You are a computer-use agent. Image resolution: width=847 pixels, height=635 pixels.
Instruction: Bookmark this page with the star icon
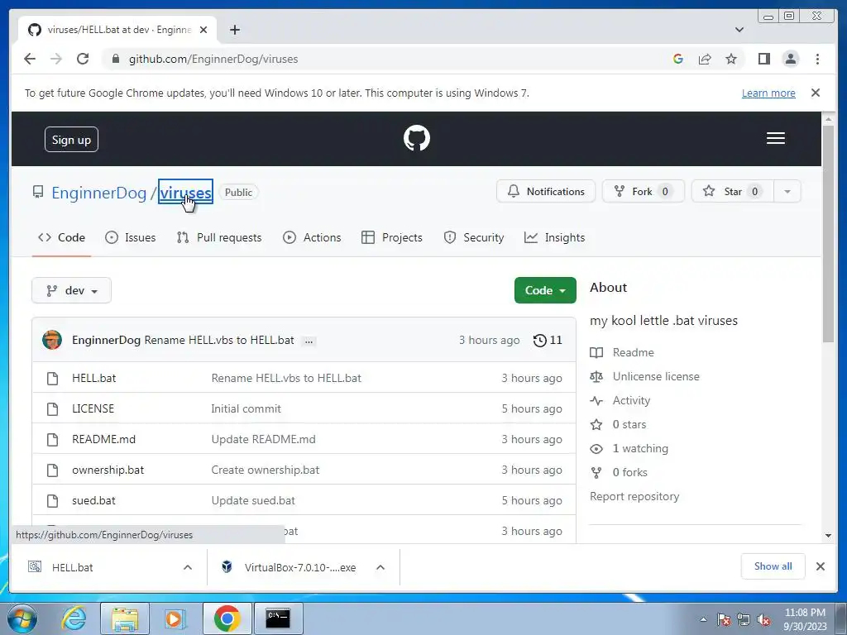731,59
